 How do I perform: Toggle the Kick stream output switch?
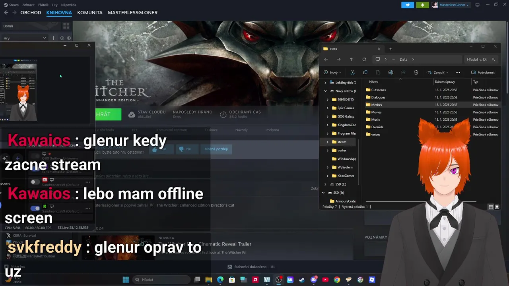click(35, 208)
